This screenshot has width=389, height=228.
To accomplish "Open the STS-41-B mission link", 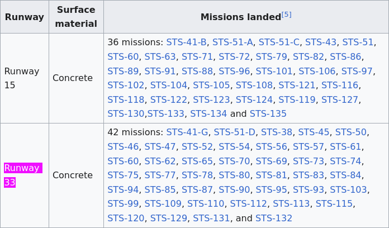I will [186, 42].
